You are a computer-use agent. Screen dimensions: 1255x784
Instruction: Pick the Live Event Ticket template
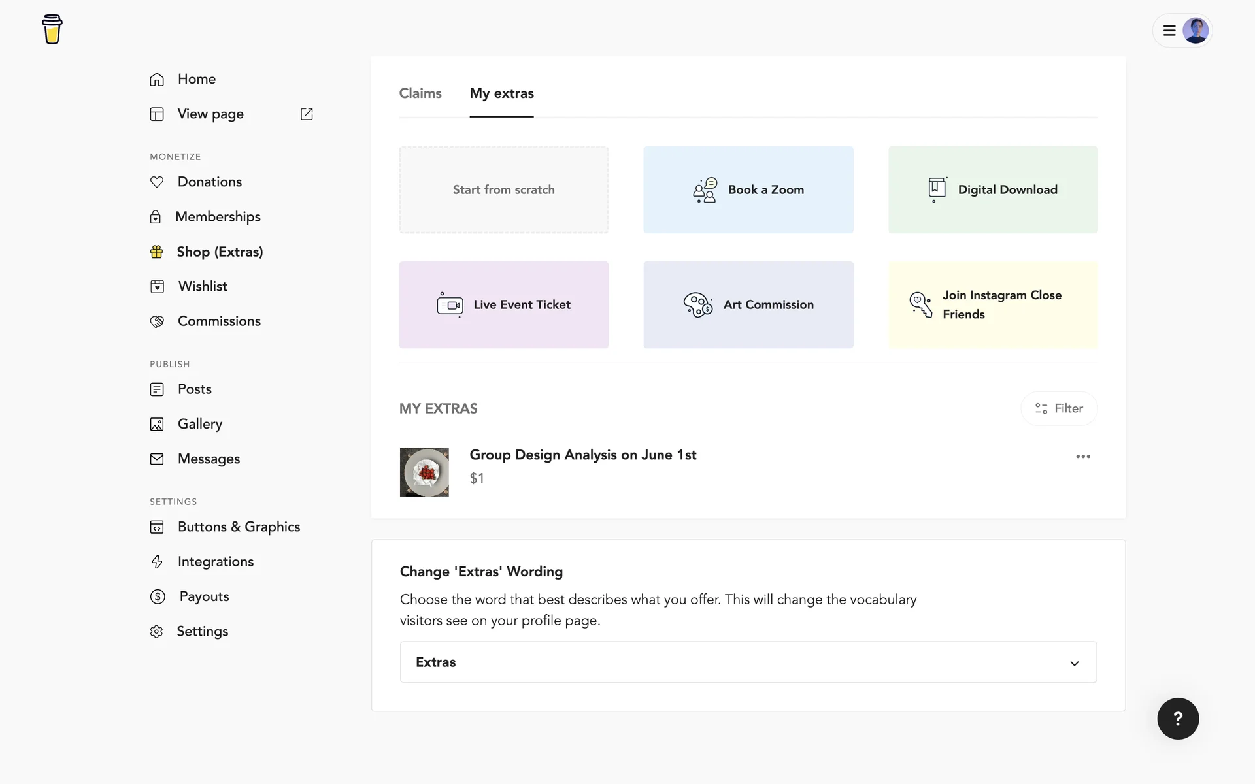[504, 304]
